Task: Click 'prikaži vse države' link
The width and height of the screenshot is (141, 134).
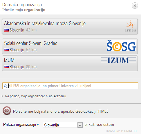Action: [99, 125]
